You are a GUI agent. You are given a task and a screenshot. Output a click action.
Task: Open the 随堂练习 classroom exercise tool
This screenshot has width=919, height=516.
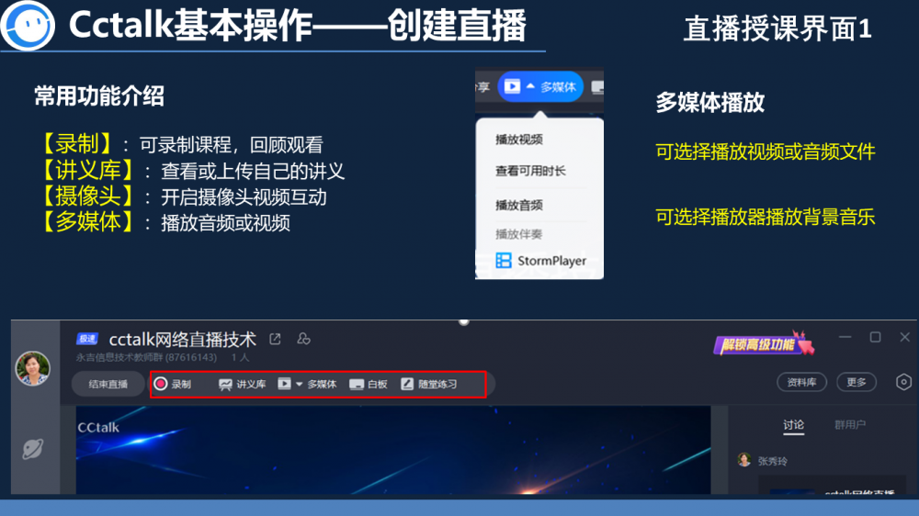click(429, 384)
